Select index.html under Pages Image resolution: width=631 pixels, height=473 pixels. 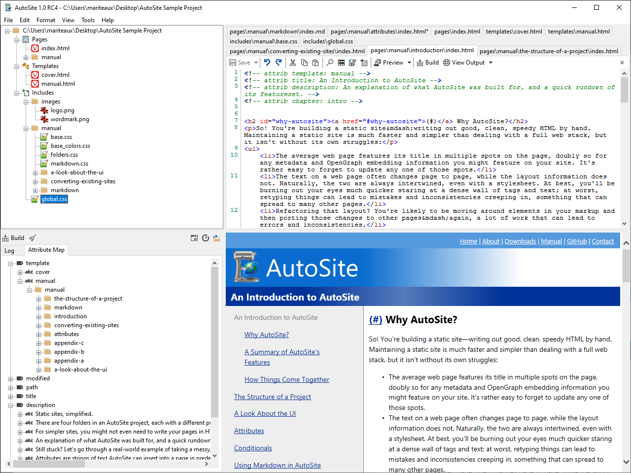point(55,48)
